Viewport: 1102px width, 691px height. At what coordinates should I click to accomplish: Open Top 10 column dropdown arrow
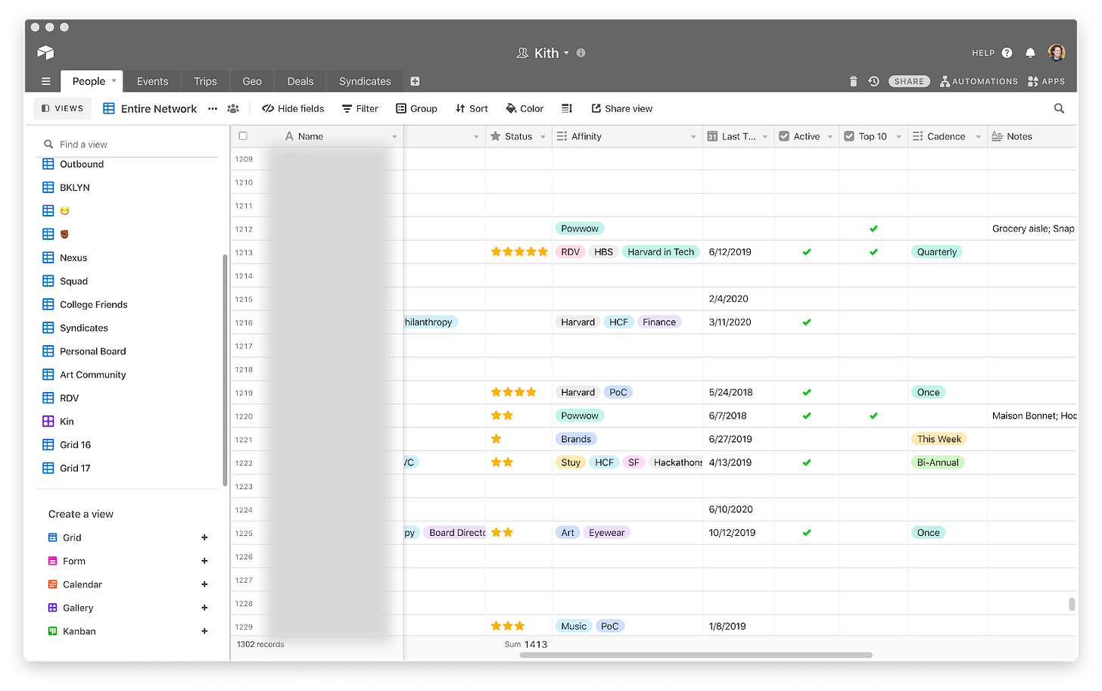pos(899,137)
